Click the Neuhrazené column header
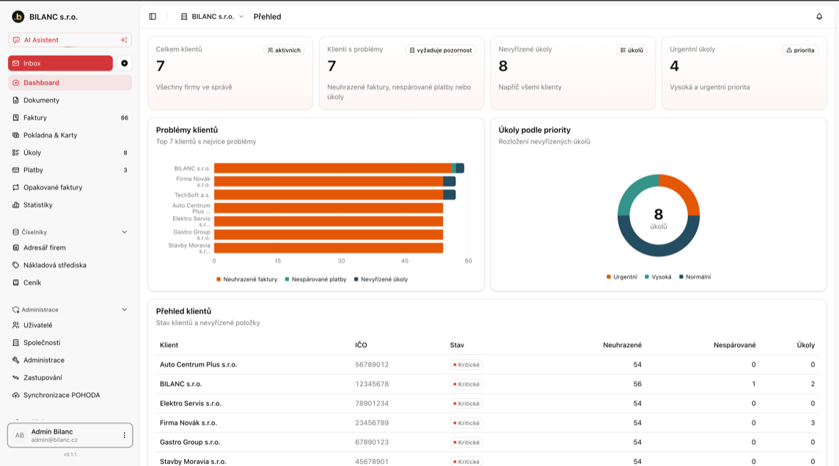The image size is (839, 466). 623,345
